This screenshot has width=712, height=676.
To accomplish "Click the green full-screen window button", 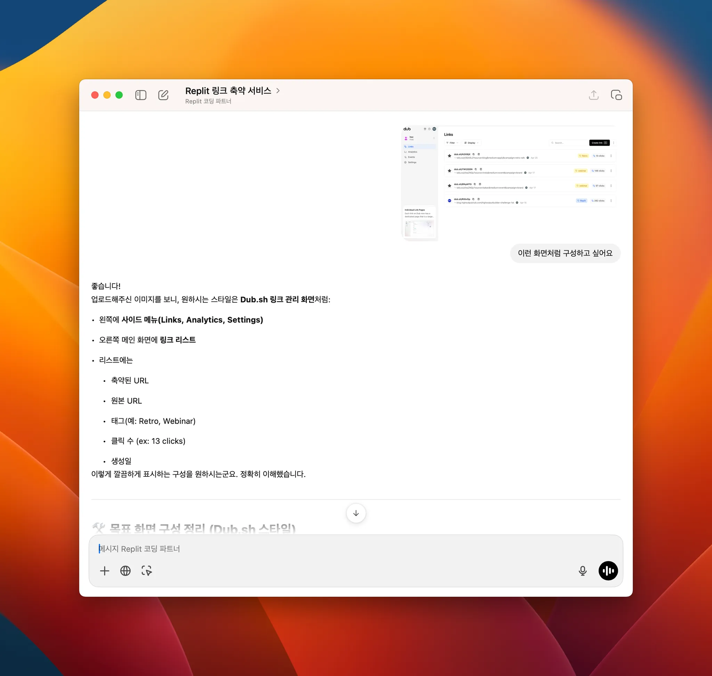I will (119, 95).
